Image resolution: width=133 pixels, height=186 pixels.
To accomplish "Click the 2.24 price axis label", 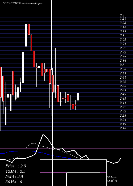I will tap(123, 120).
